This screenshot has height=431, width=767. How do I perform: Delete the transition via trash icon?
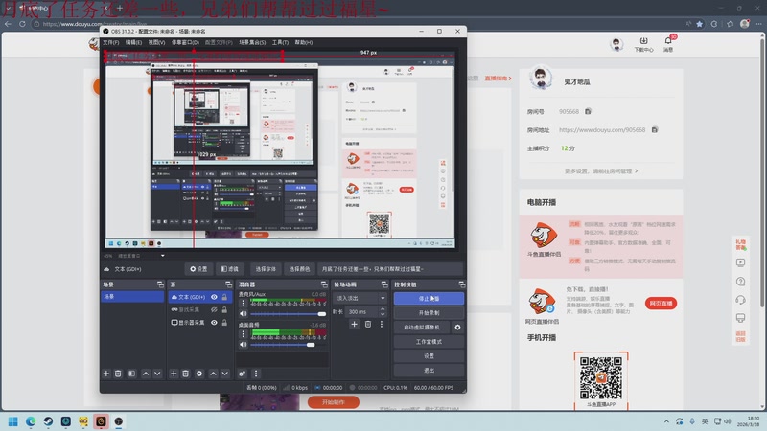[368, 324]
